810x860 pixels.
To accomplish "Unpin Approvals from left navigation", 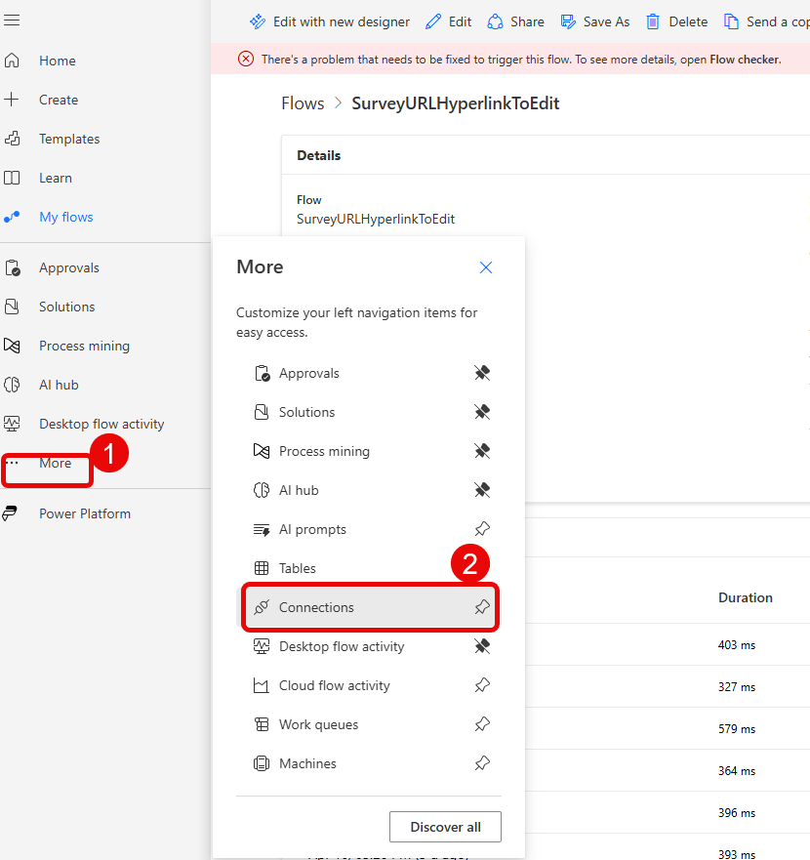I will point(482,373).
